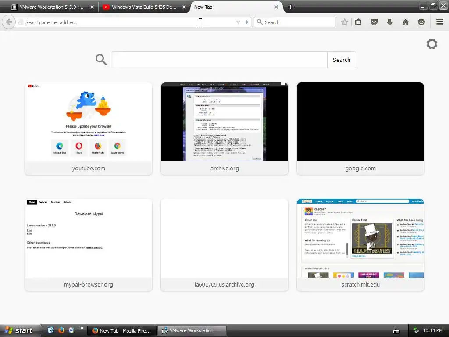
Task: Launch the media player quick launch icon
Action: [71, 330]
